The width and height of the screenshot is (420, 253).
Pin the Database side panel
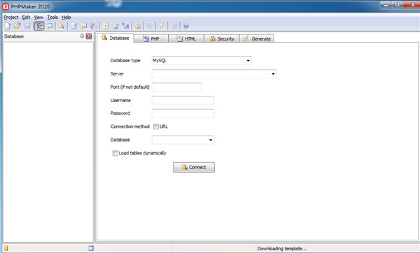tap(82, 36)
